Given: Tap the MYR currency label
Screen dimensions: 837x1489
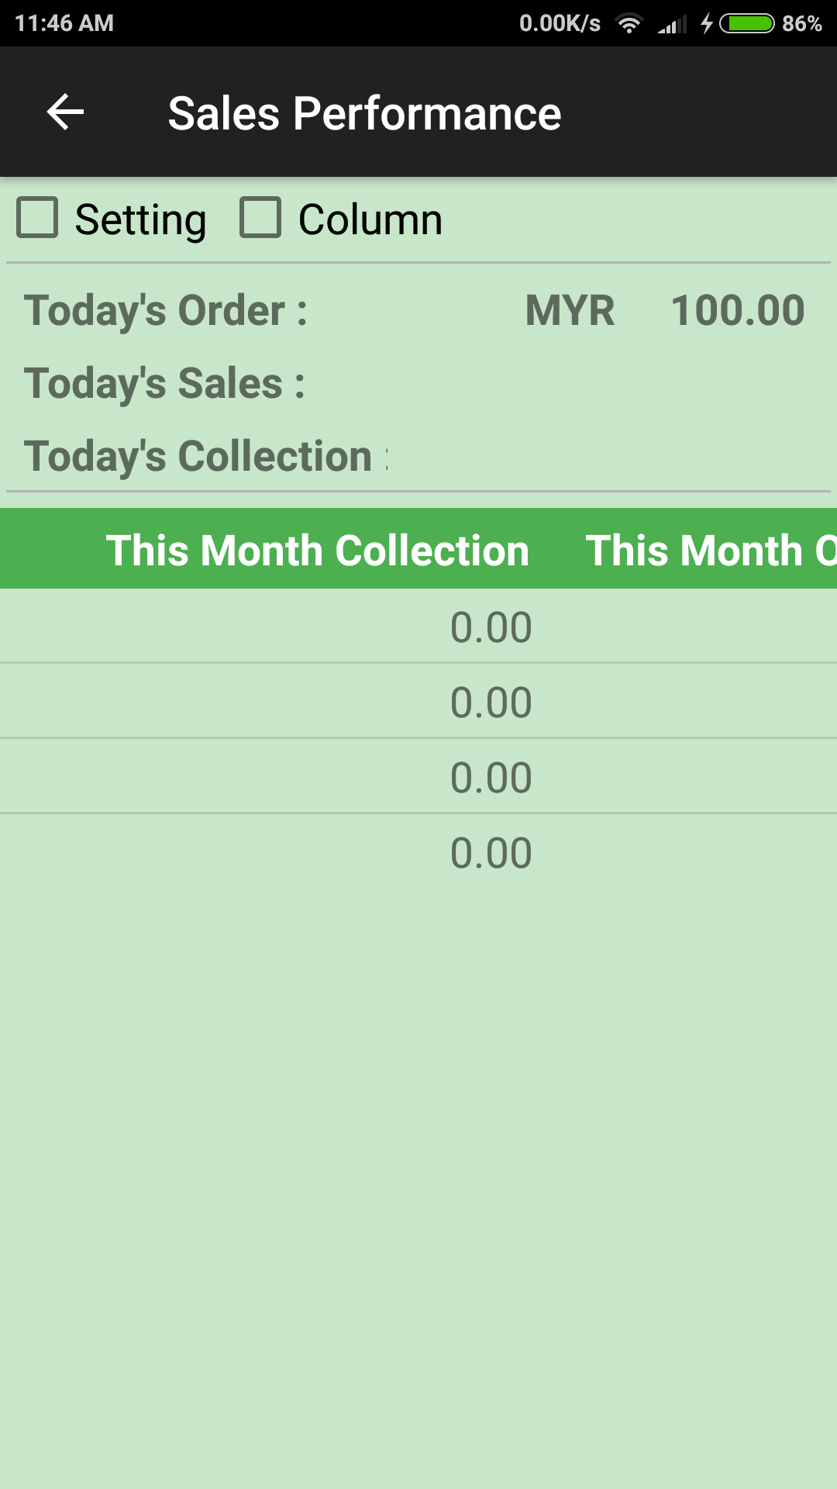Looking at the screenshot, I should click(x=570, y=311).
